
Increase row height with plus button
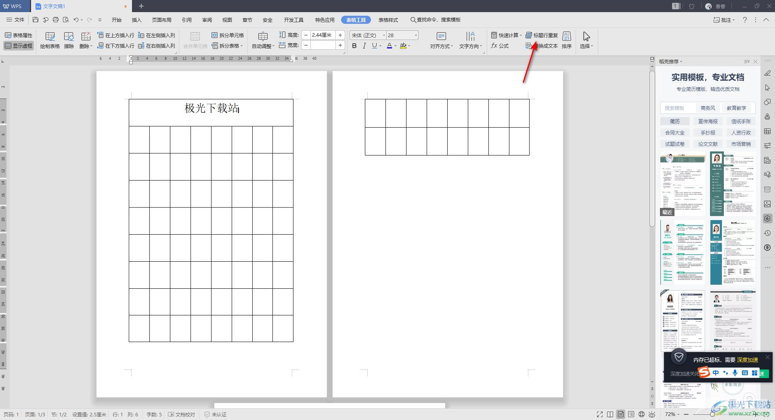click(x=340, y=35)
